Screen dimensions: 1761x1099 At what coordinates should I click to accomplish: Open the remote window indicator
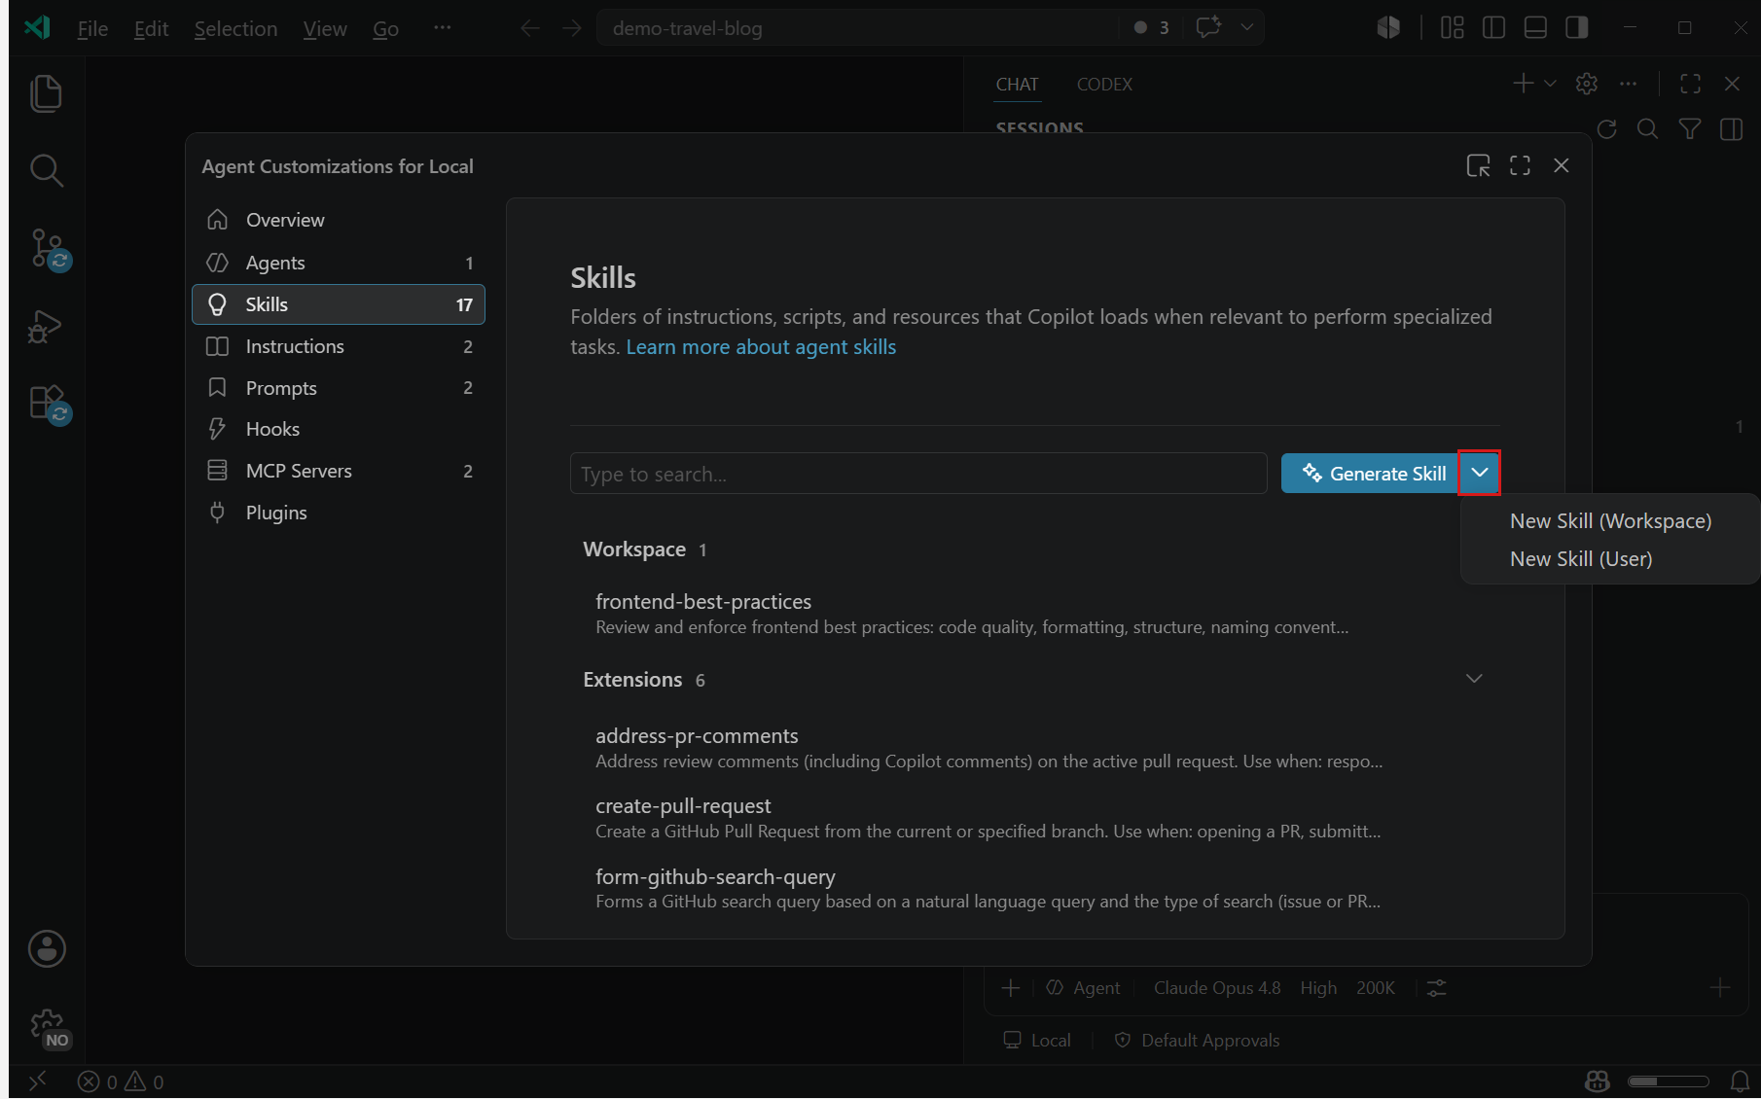(x=38, y=1081)
